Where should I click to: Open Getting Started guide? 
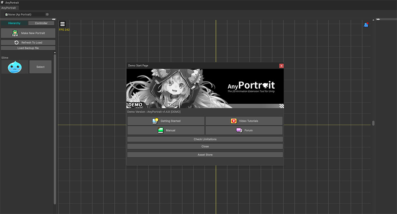166,121
